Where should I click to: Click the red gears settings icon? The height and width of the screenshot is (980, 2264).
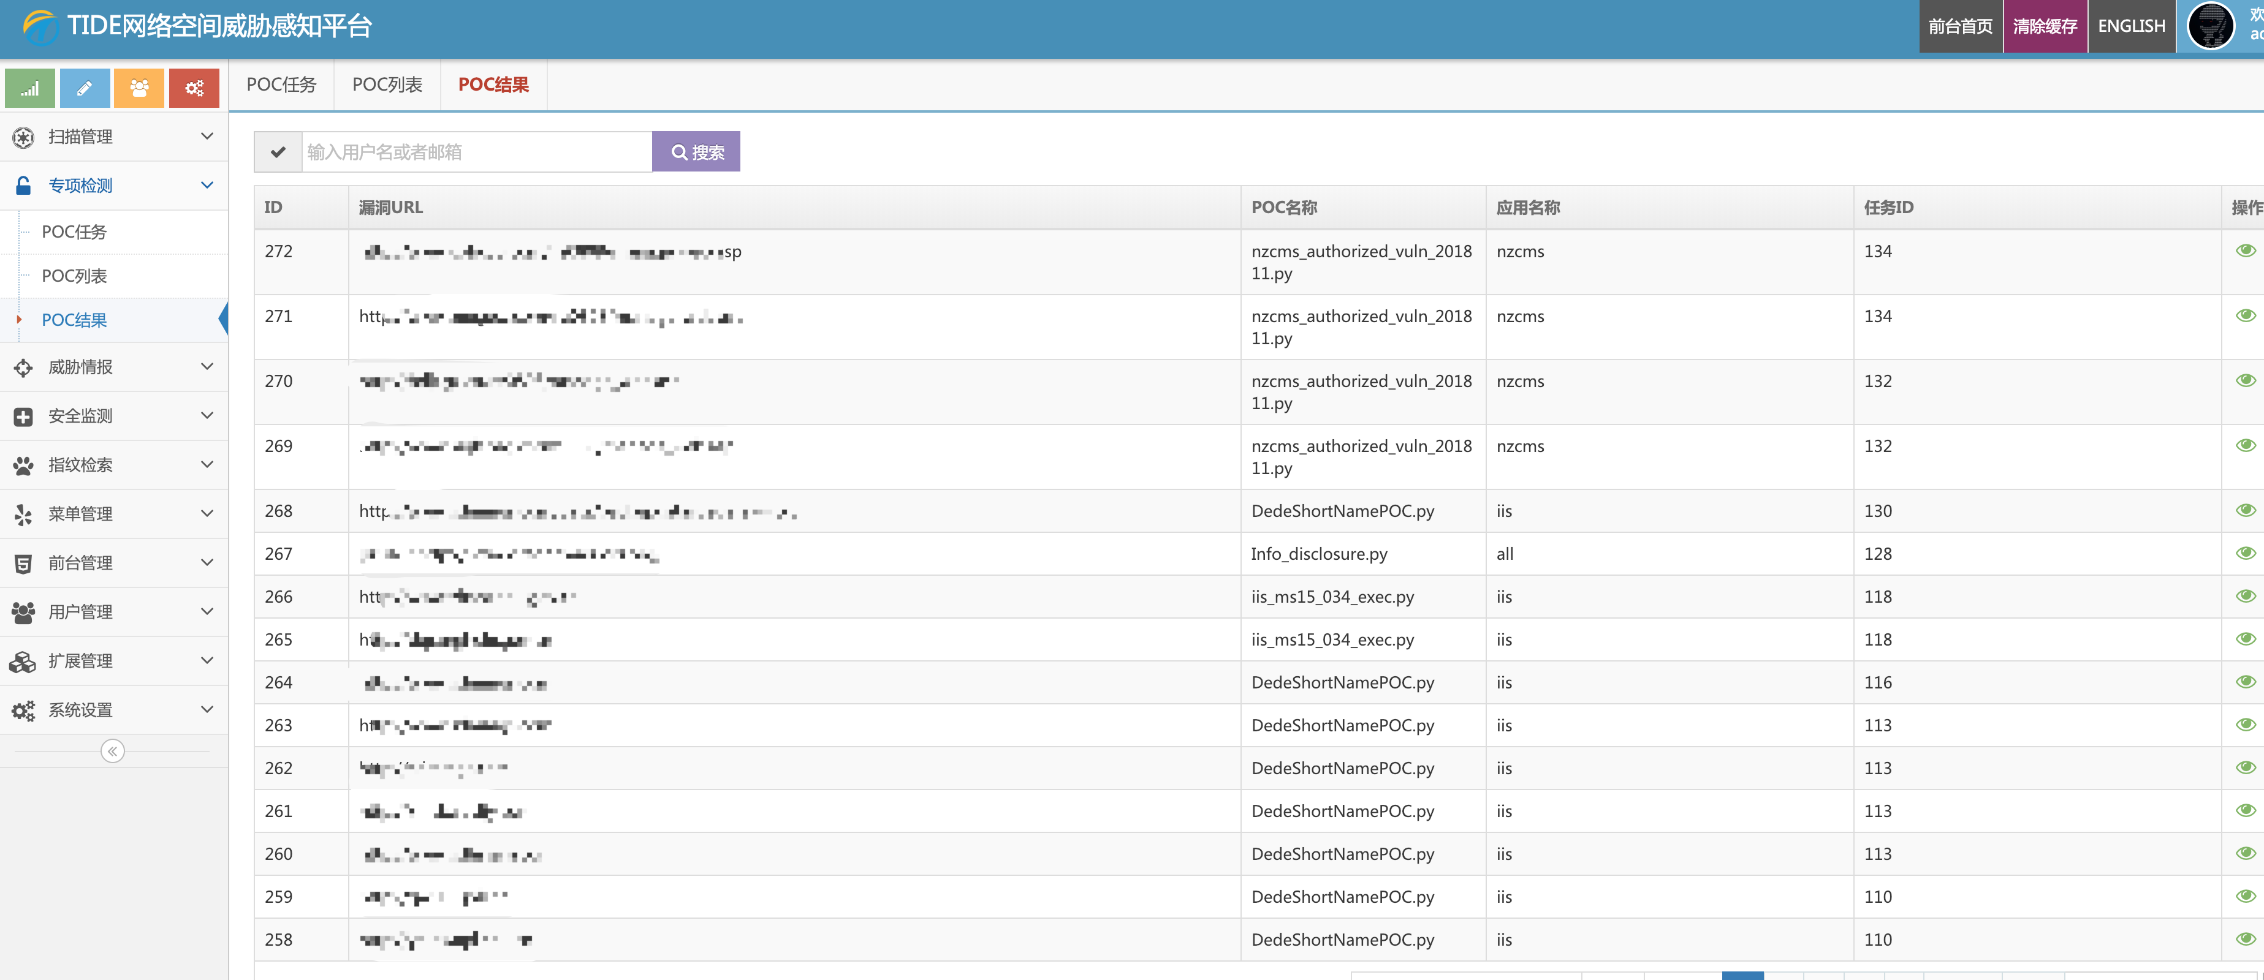click(x=193, y=89)
